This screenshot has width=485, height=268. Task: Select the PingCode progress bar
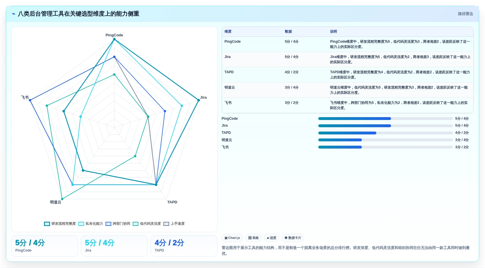(x=385, y=119)
